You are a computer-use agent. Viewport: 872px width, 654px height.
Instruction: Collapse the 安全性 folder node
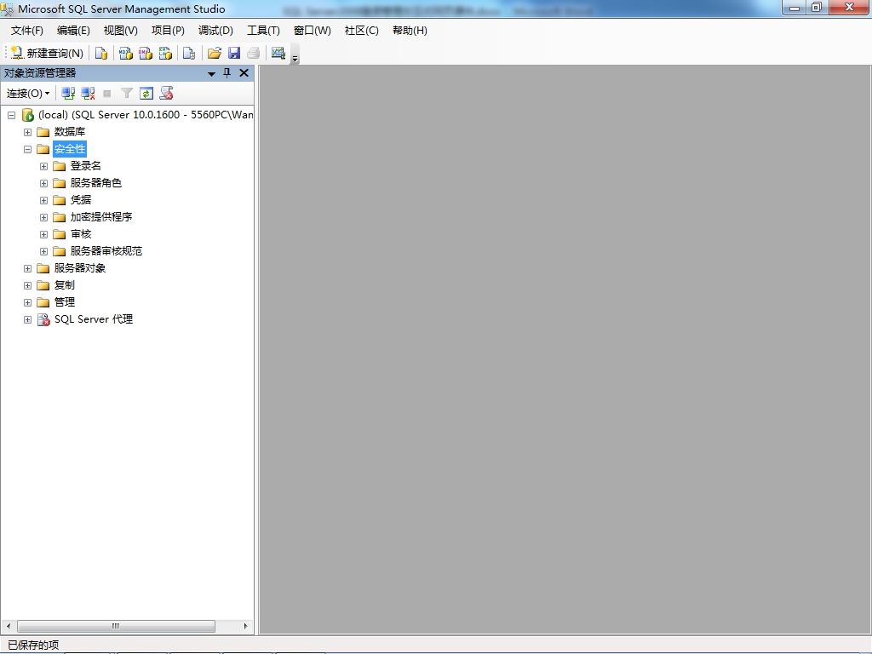pyautogui.click(x=27, y=149)
